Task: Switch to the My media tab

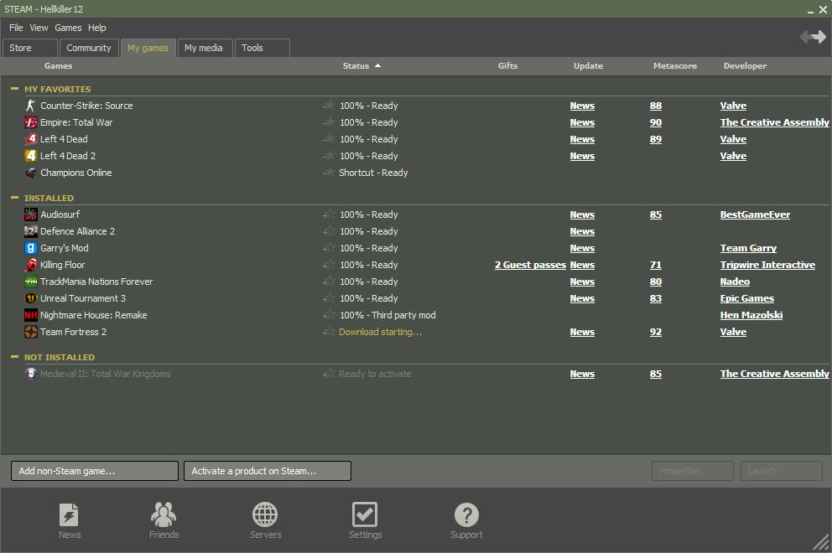Action: (x=205, y=48)
